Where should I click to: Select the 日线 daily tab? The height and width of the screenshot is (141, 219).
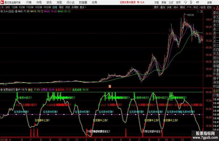(x=55, y=7)
